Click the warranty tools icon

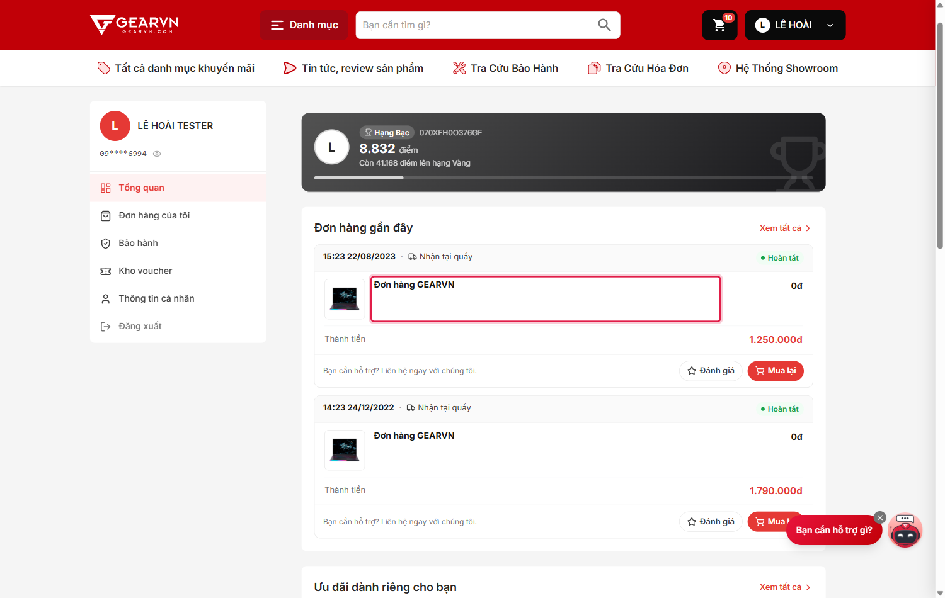pyautogui.click(x=459, y=68)
